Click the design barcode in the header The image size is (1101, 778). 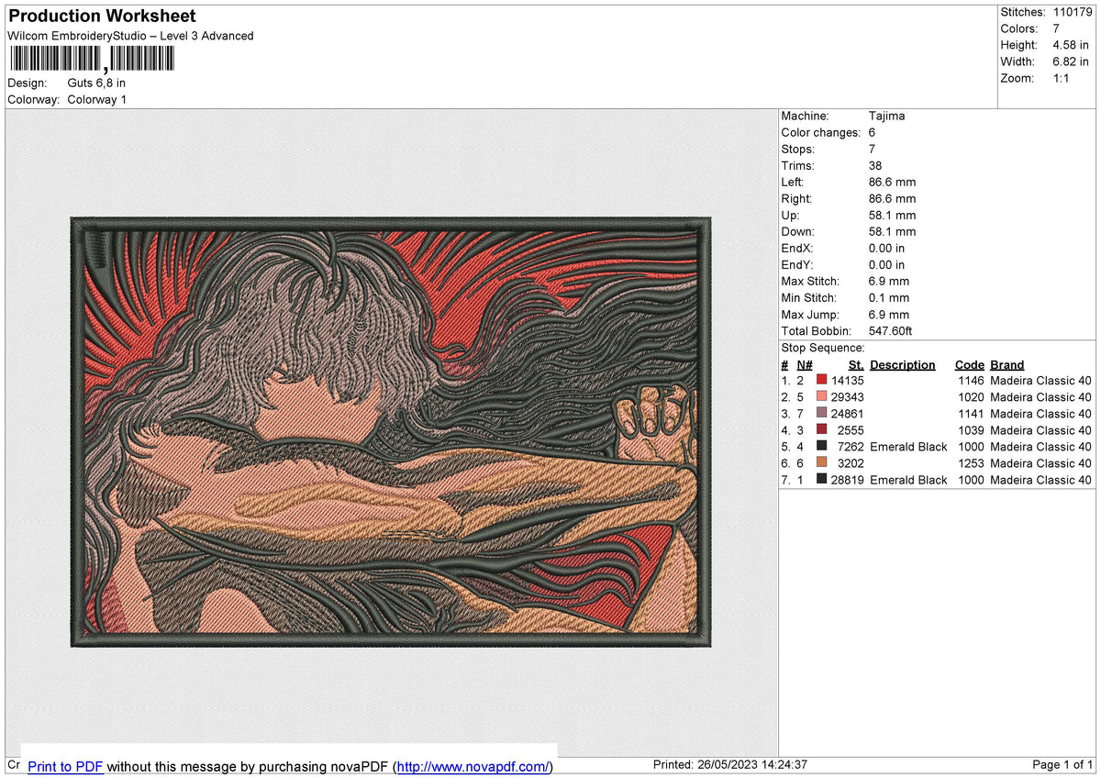(x=92, y=60)
